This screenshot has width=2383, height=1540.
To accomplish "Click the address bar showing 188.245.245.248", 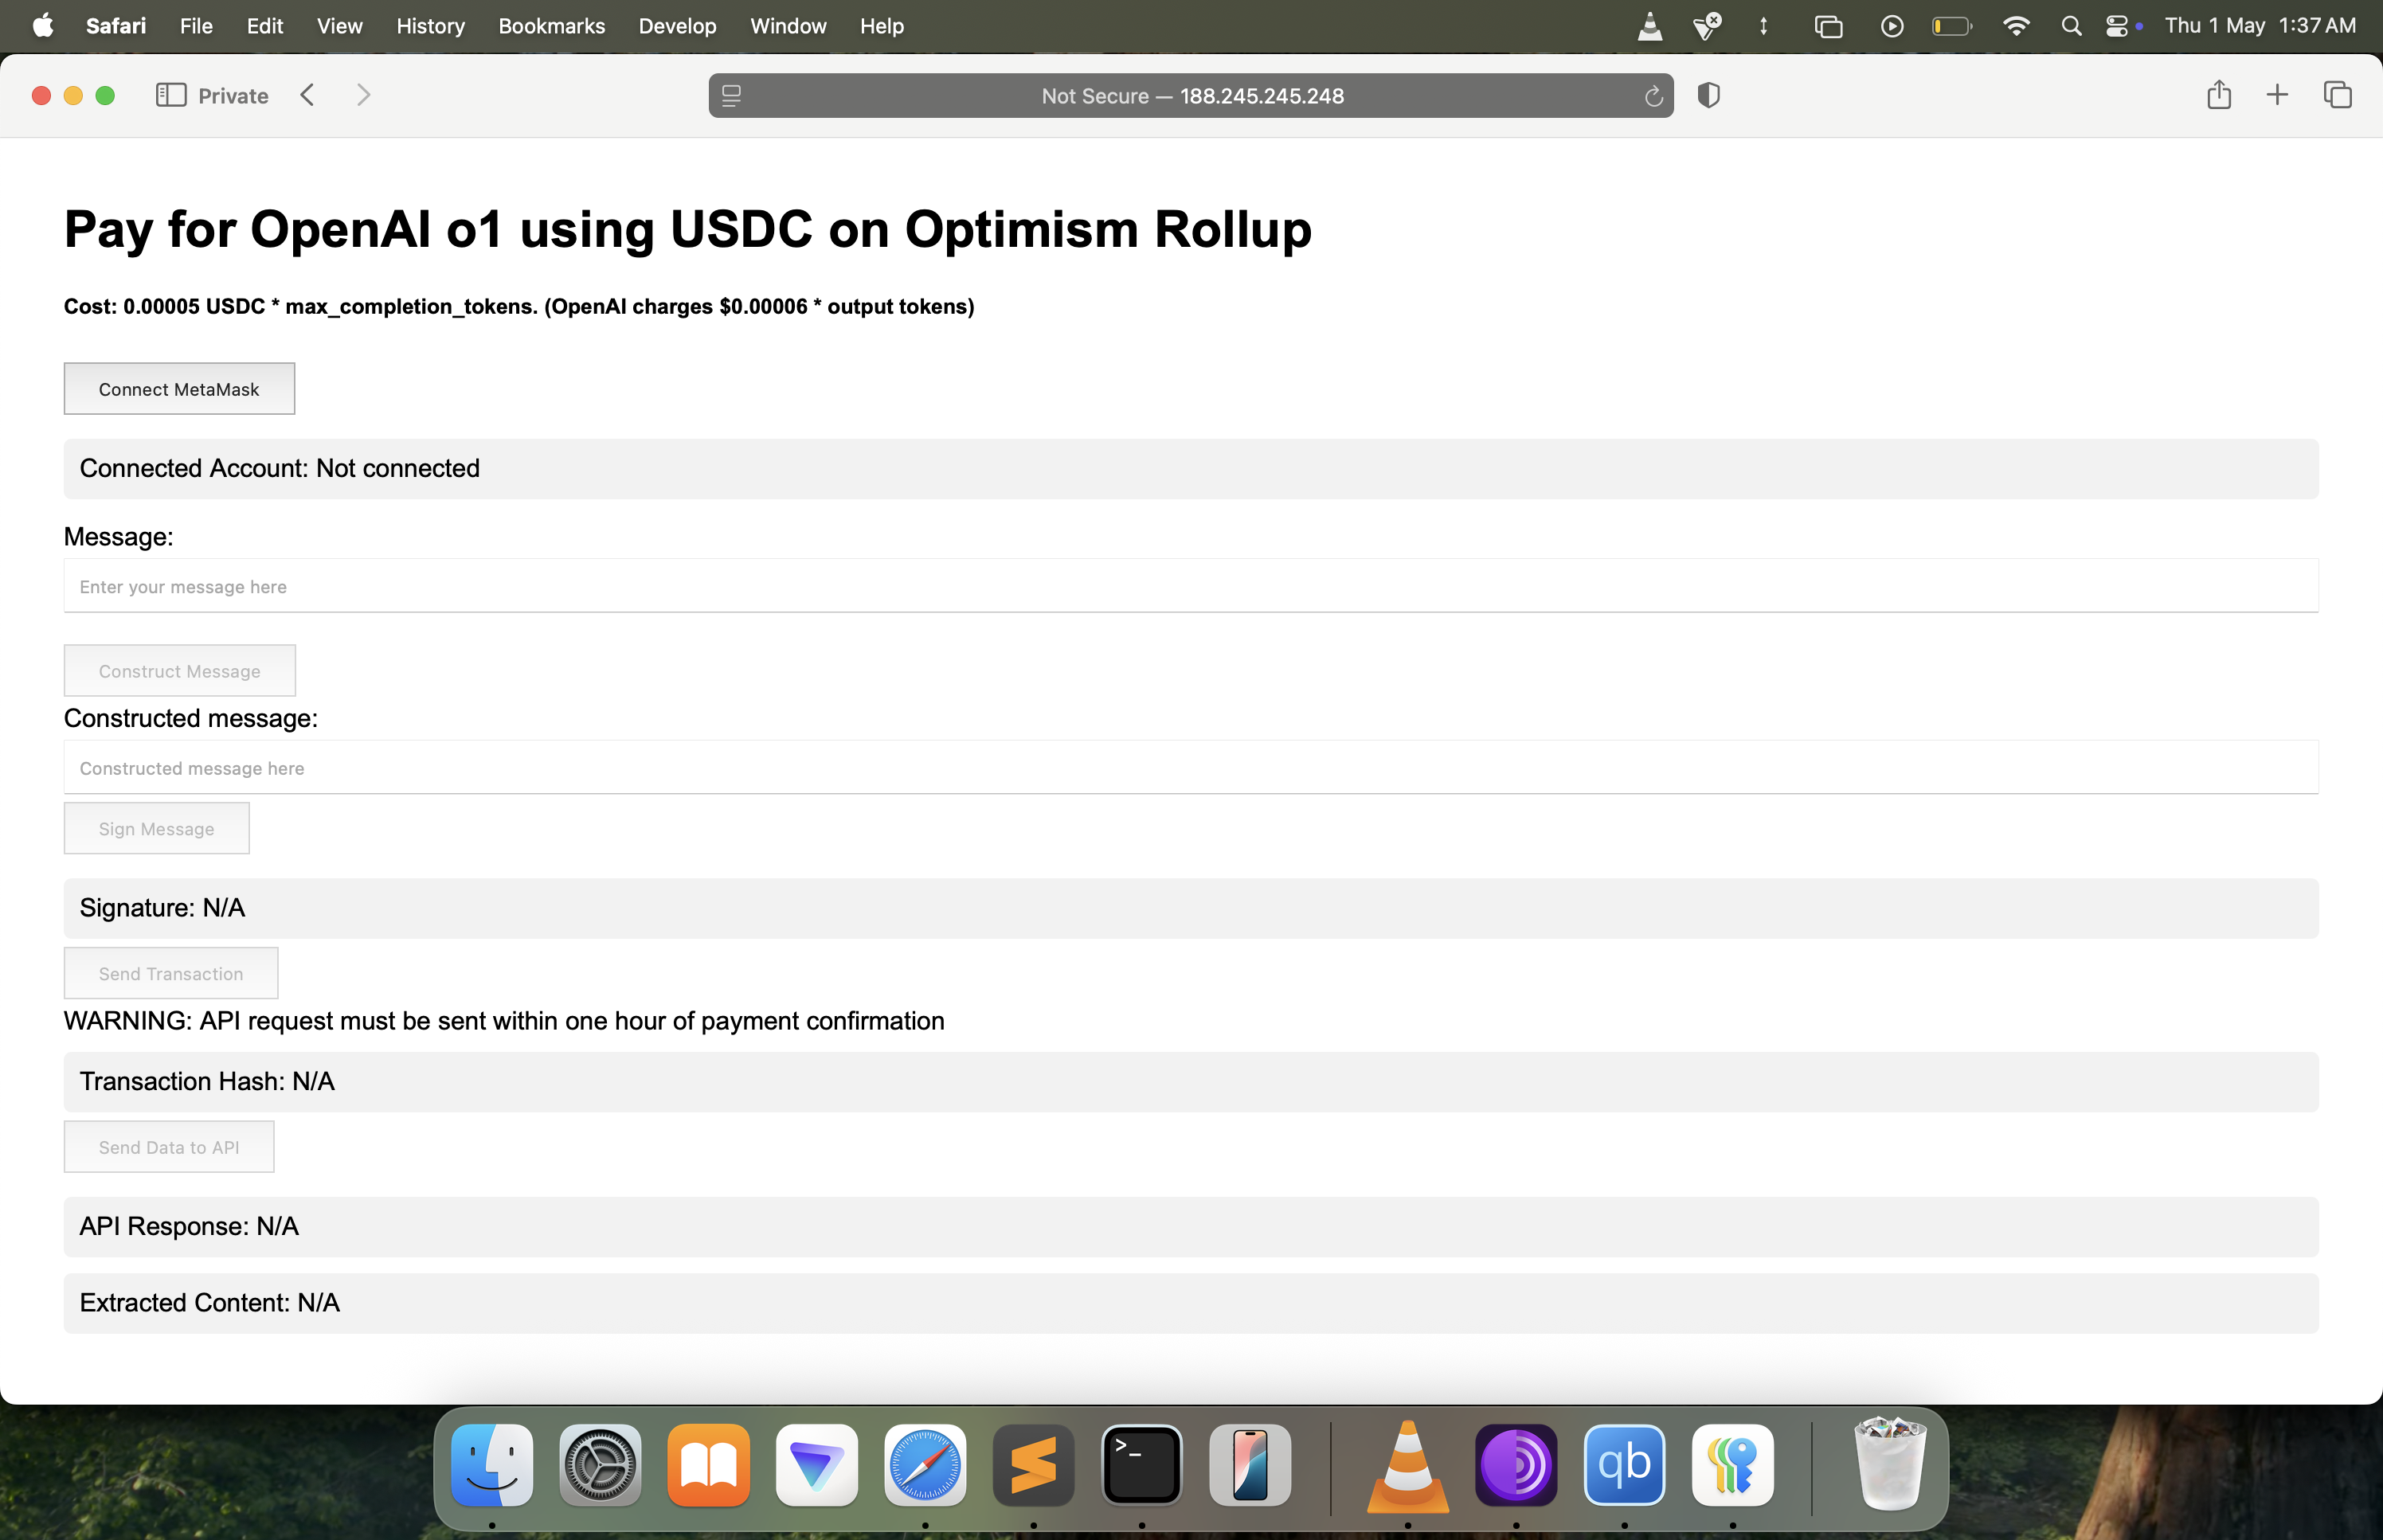I will (x=1191, y=96).
